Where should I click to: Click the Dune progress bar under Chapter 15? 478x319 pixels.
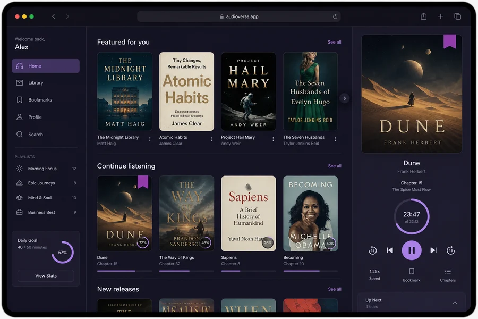tap(125, 271)
